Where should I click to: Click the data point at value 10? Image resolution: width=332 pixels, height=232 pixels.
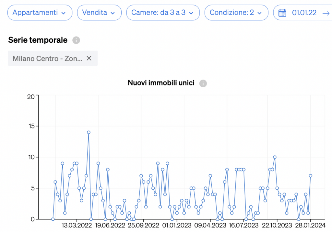275,157
